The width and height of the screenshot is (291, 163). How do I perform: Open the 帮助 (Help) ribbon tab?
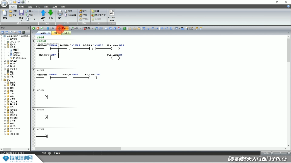point(63,7)
